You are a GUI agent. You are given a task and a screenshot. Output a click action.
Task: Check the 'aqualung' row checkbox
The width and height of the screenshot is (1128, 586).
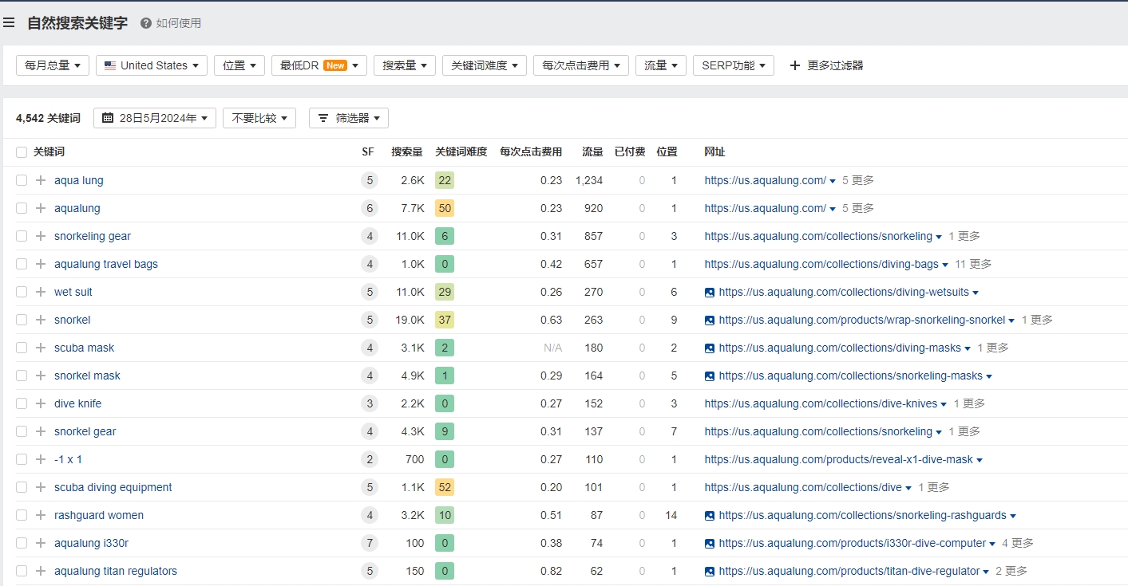(22, 208)
